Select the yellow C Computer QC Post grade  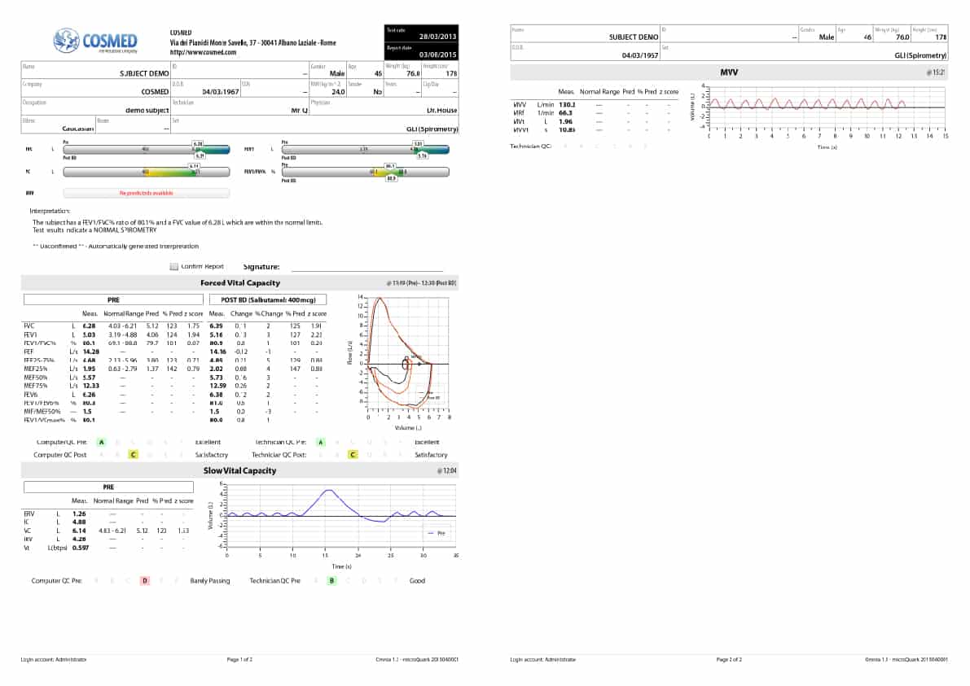(134, 455)
